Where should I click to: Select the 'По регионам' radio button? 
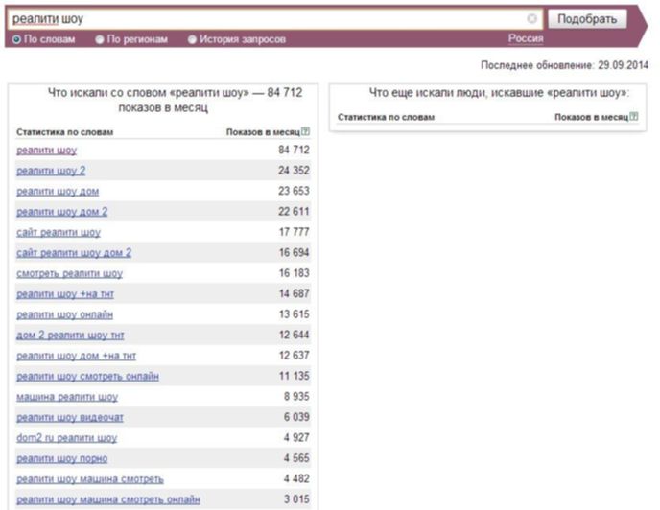coord(100,39)
